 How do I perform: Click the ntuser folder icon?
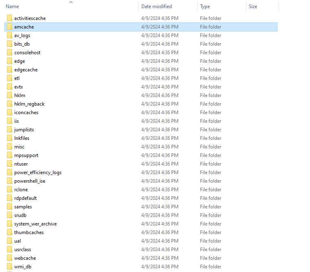click(9, 164)
